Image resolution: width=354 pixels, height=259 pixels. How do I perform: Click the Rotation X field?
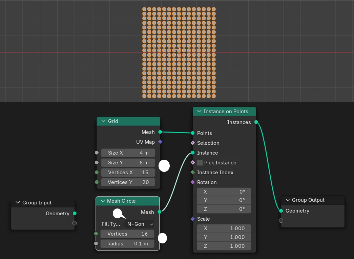224,192
